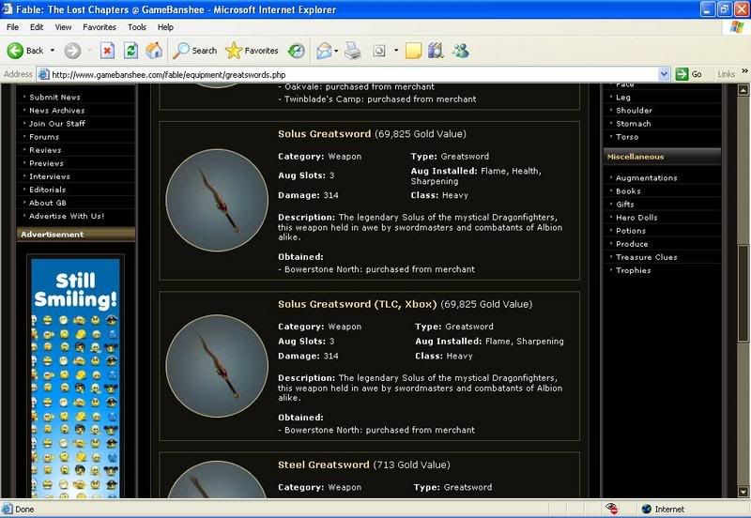
Task: Open the Trophies link
Action: pos(633,270)
